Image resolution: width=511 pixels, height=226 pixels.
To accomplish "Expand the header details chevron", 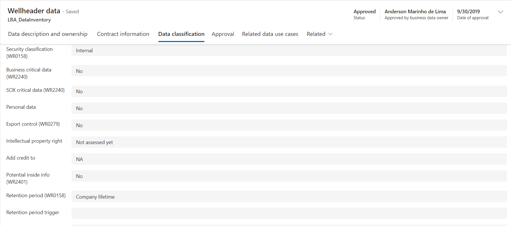I will click(x=500, y=12).
